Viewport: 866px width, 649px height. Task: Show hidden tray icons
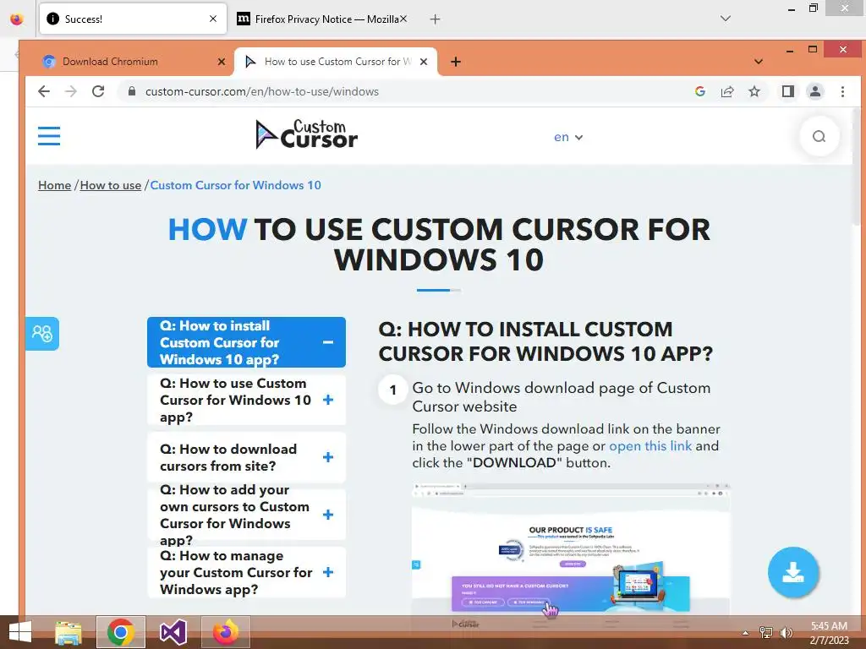coord(746,633)
